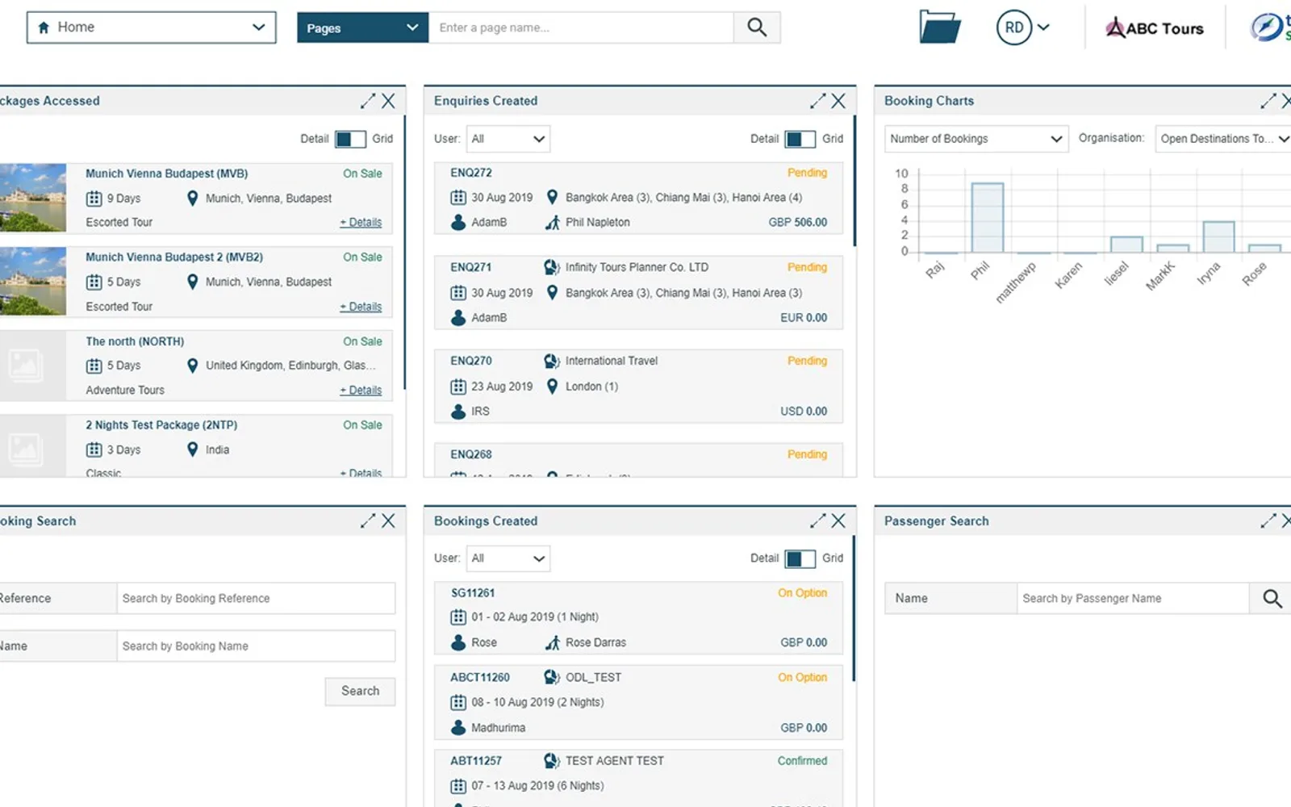Close the Bookings Created panel
Viewport: 1291px width, 807px height.
coord(838,521)
